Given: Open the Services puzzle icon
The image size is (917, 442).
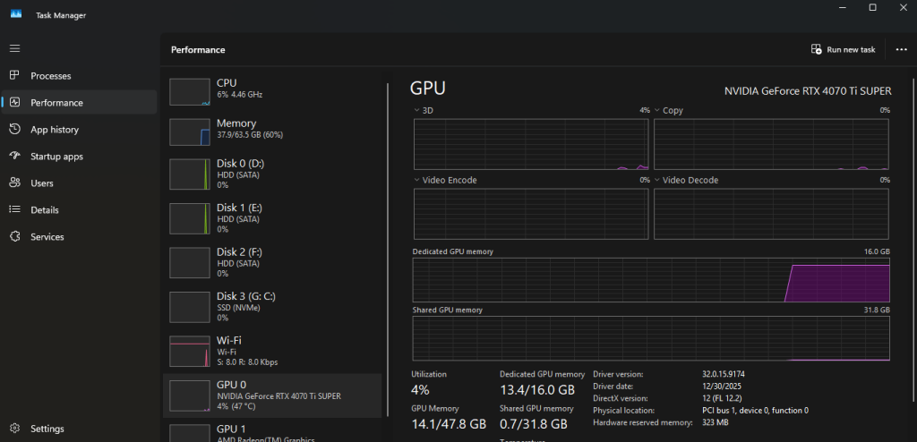Looking at the screenshot, I should [14, 237].
